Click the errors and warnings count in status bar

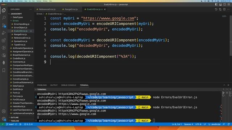[28, 124]
